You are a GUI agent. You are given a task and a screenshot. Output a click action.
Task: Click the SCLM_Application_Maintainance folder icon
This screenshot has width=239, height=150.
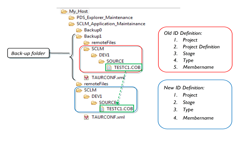[x=71, y=23]
